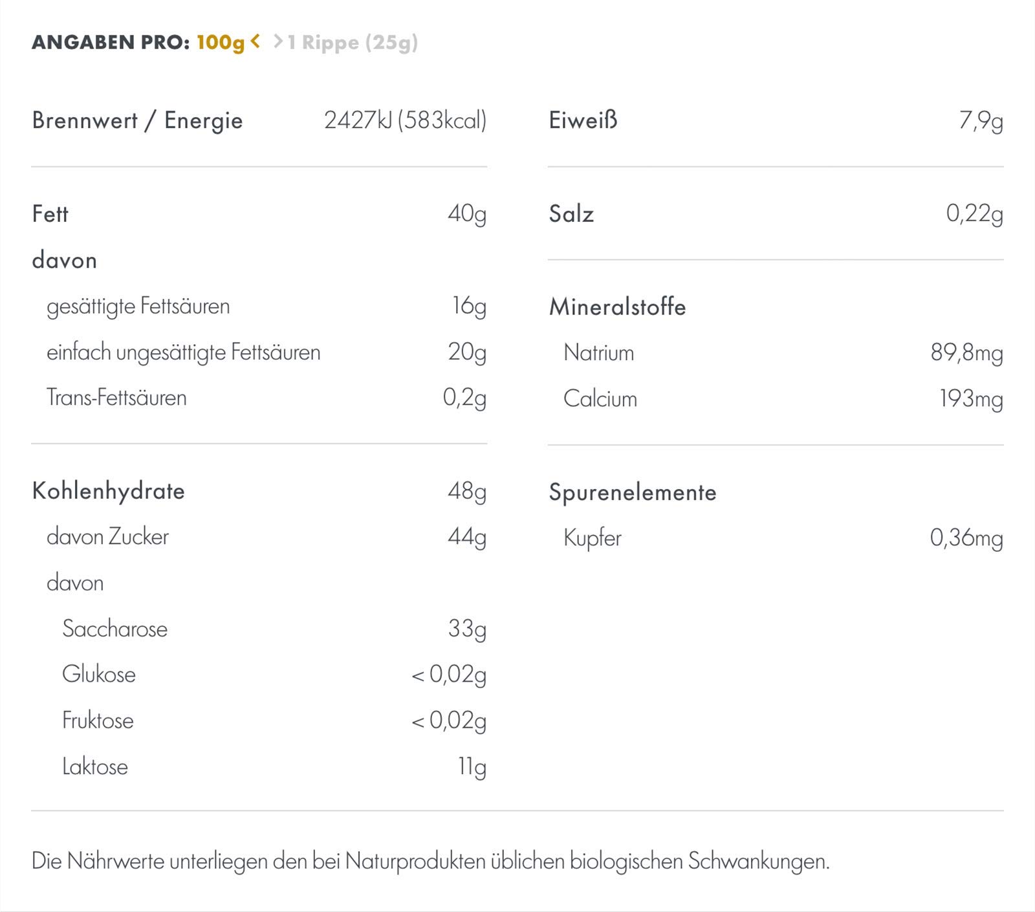Select the 100g serving option

221,43
